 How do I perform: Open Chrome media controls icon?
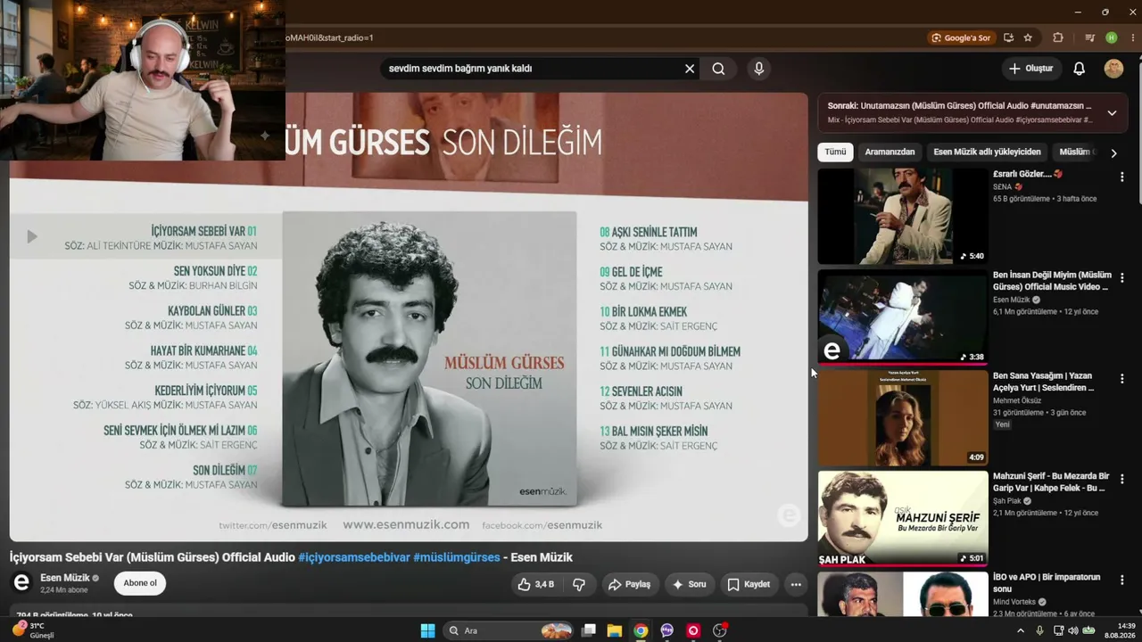coord(1090,37)
